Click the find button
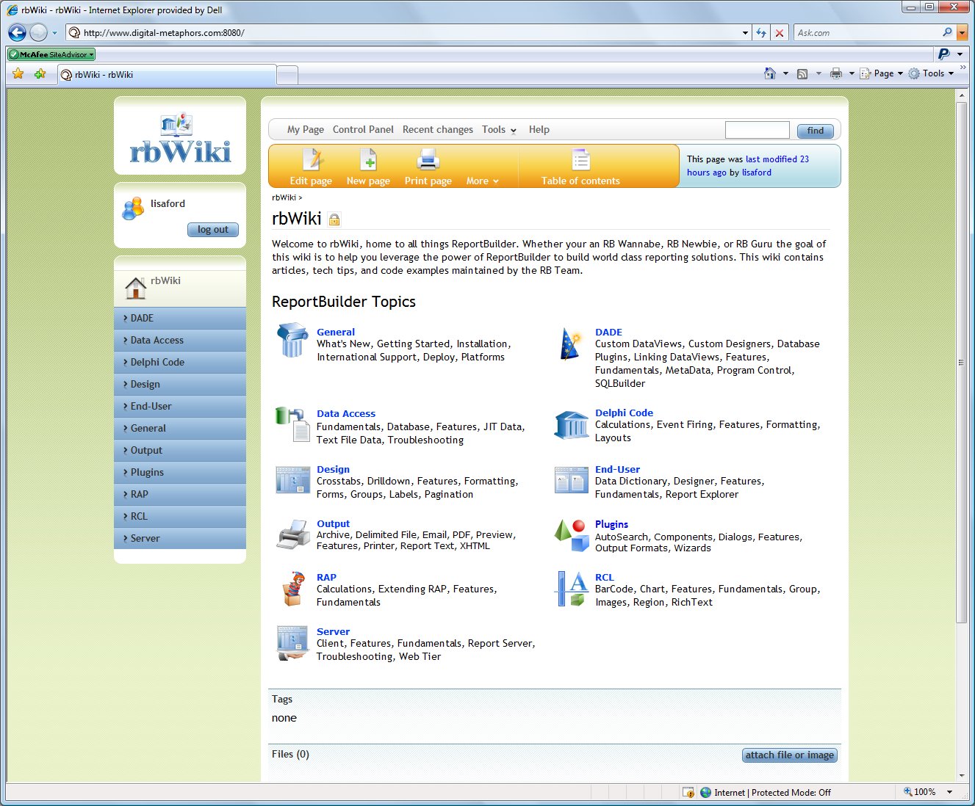 [x=816, y=131]
